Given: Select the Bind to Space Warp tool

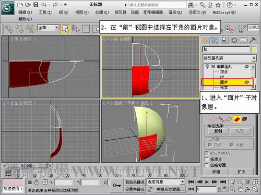Looking at the screenshot, I should click(x=30, y=29).
